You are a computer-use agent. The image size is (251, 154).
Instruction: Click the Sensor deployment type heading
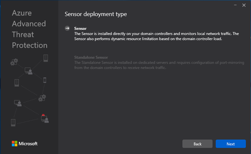coord(96,14)
